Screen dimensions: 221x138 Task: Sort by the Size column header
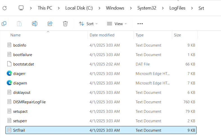pos(177,35)
